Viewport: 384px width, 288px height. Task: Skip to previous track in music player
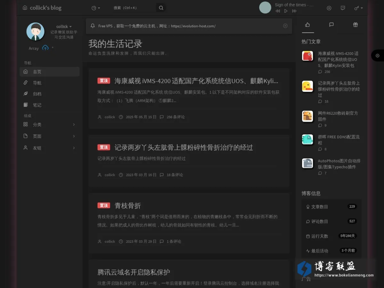[277, 11]
